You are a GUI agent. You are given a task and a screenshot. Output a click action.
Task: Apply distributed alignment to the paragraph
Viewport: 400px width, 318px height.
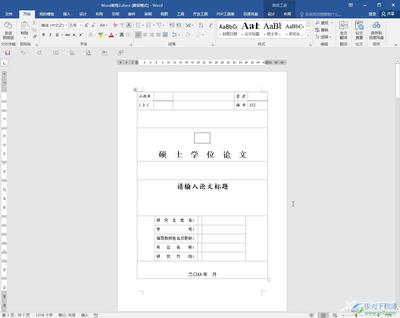click(165, 35)
